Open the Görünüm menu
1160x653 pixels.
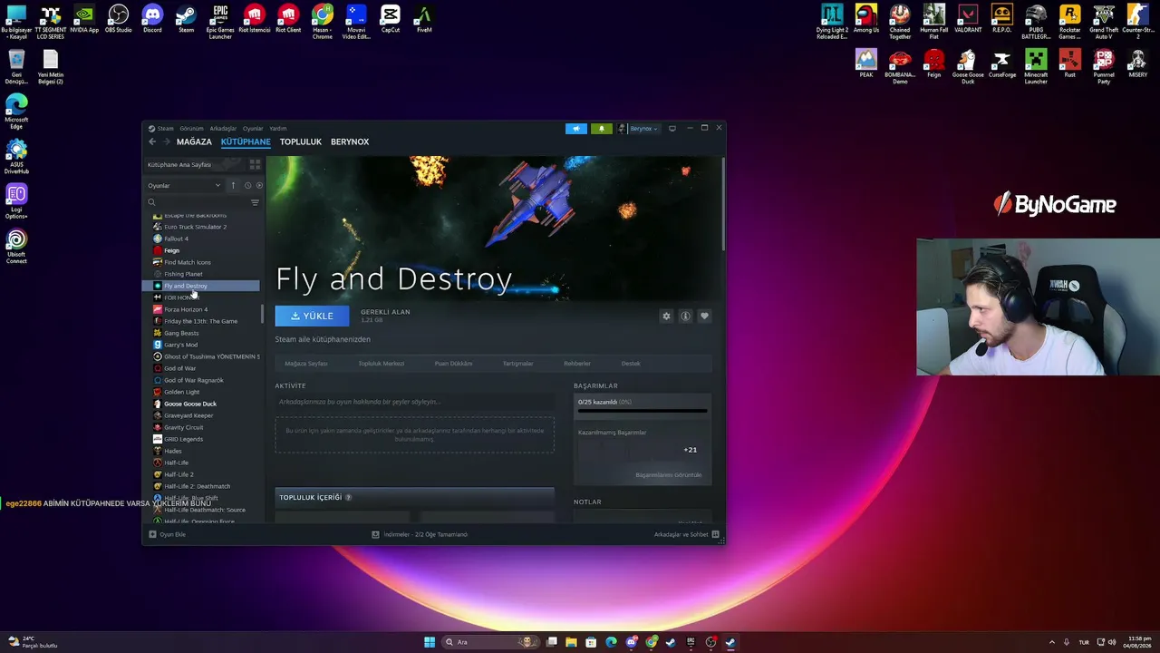pyautogui.click(x=191, y=129)
